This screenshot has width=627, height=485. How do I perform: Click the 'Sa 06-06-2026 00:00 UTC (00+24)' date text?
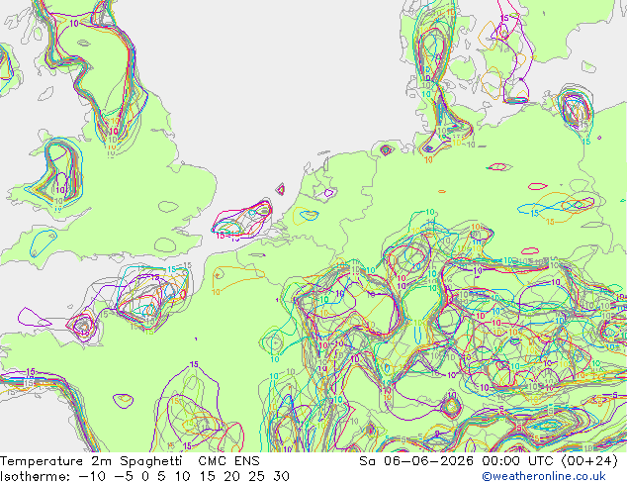point(489,461)
